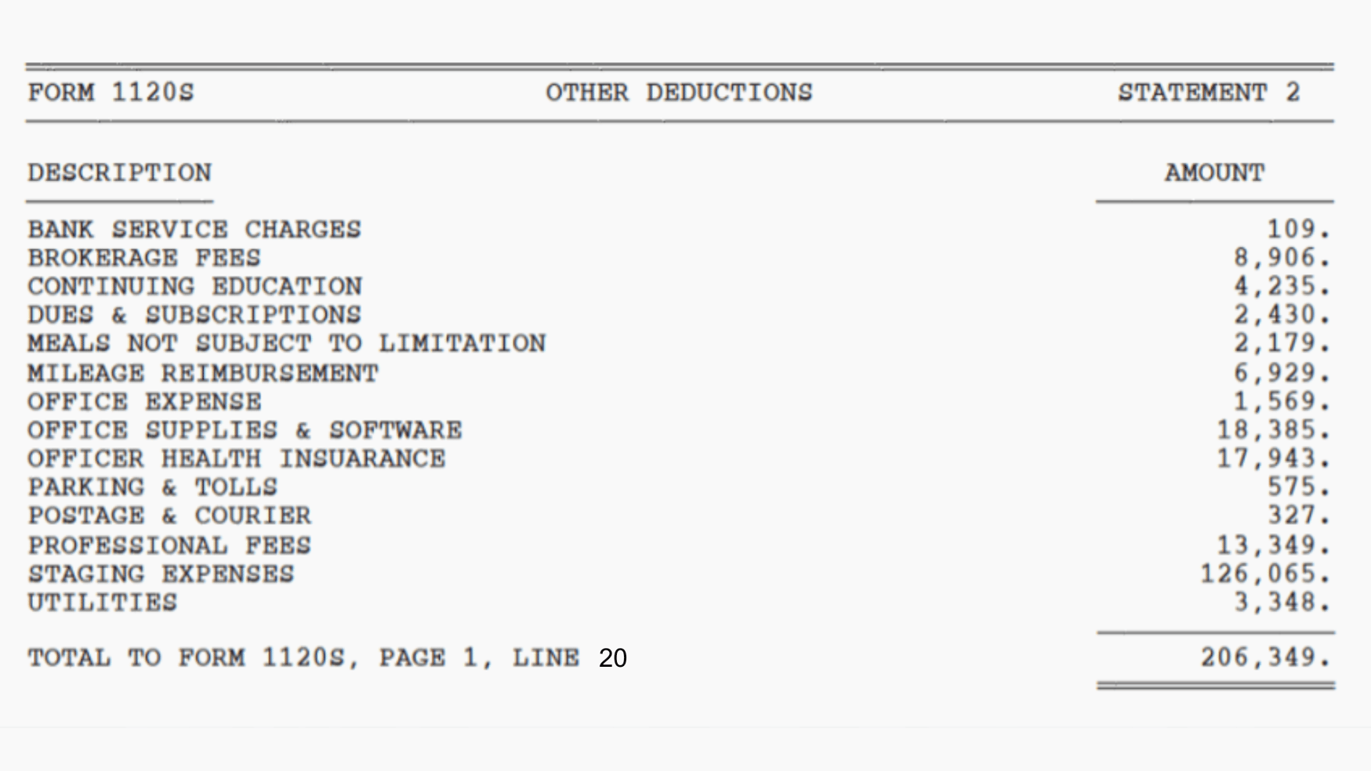
Task: Click the BROKERAGE FEES amount 8,906
Action: pos(1282,258)
